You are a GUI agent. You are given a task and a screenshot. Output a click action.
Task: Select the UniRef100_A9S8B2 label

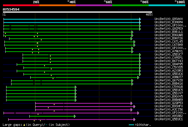click(x=169, y=116)
